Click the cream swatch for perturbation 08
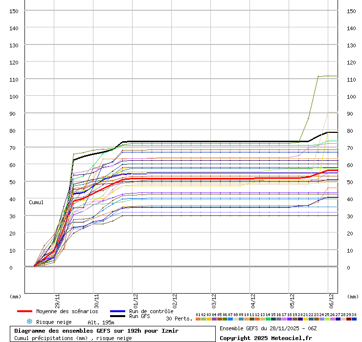The image size is (362, 342). pyautogui.click(x=236, y=319)
